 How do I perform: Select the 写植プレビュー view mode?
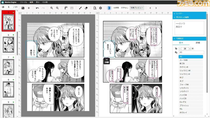pos(137,8)
